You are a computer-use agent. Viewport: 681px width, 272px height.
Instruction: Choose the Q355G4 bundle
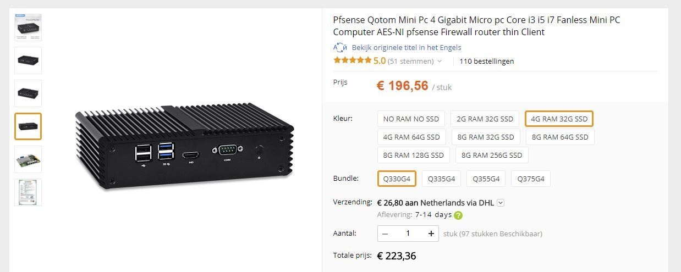[x=486, y=179]
